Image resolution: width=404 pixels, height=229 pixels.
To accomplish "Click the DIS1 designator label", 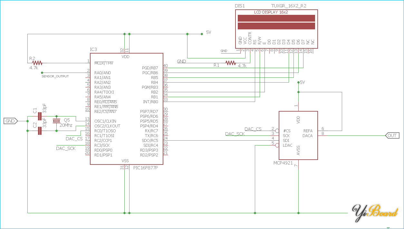I will pos(240,6).
